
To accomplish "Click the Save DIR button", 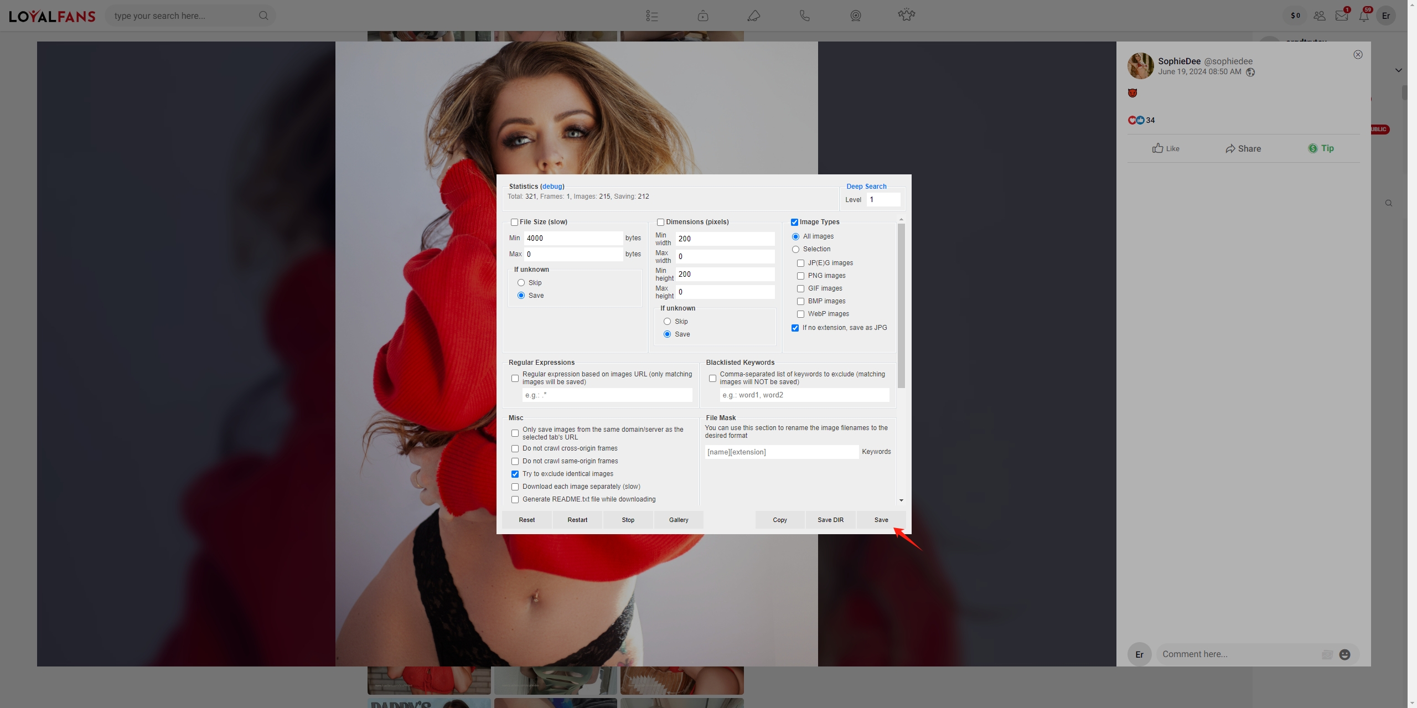I will tap(830, 520).
